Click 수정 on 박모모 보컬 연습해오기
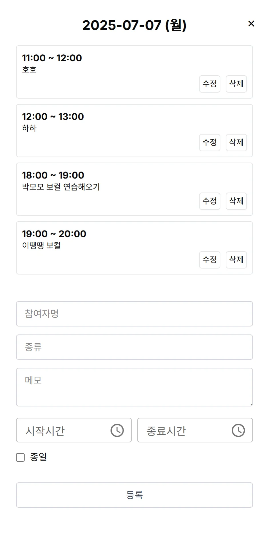The height and width of the screenshot is (557, 269). (210, 201)
